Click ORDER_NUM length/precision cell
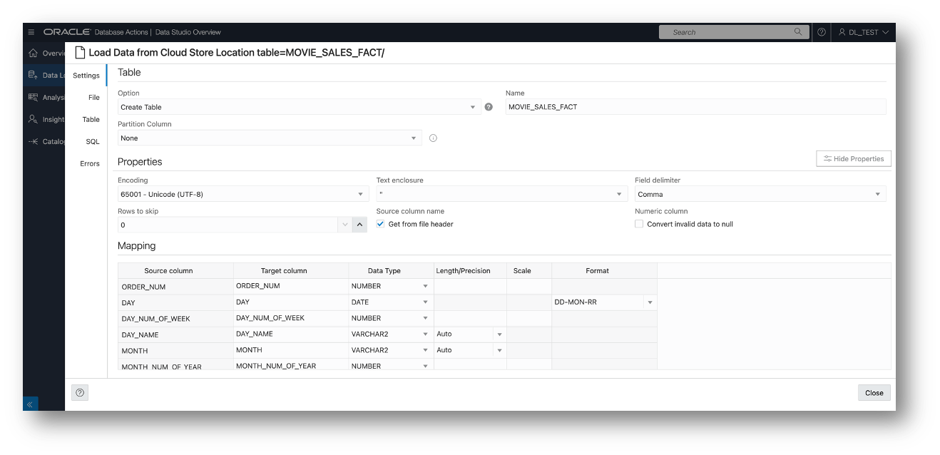This screenshot has width=940, height=455. point(470,286)
